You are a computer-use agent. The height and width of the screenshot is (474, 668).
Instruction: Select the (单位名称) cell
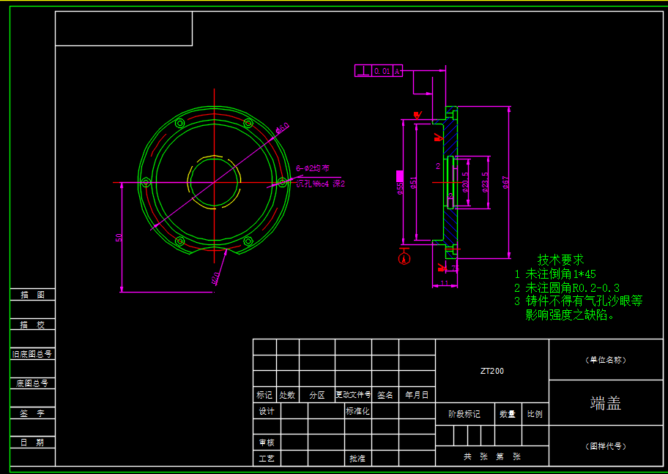pyautogui.click(x=606, y=360)
